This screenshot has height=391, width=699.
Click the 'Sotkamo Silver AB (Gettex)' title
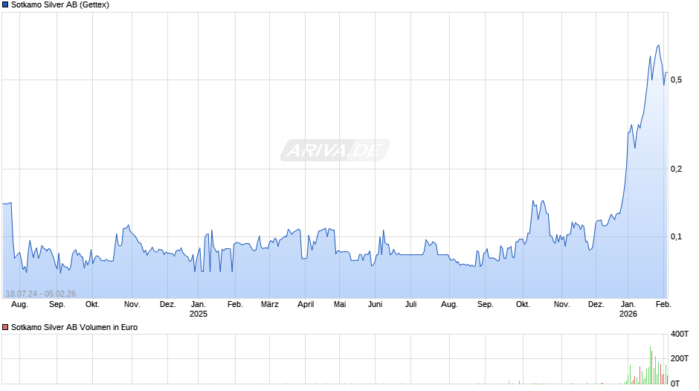(x=60, y=5)
